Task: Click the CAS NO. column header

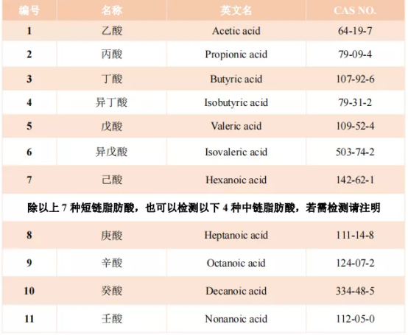Action: [355, 10]
